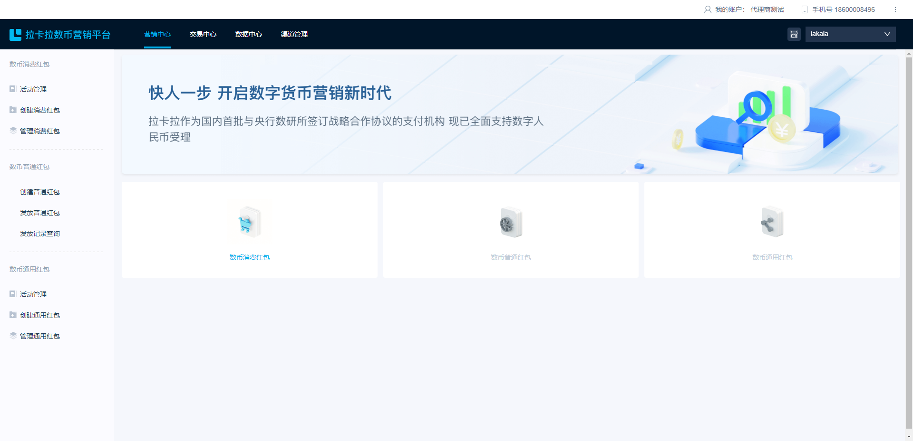Screen dimensions: 913x441
Task: Click the scrollbar down arrow
Action: pyautogui.click(x=909, y=436)
